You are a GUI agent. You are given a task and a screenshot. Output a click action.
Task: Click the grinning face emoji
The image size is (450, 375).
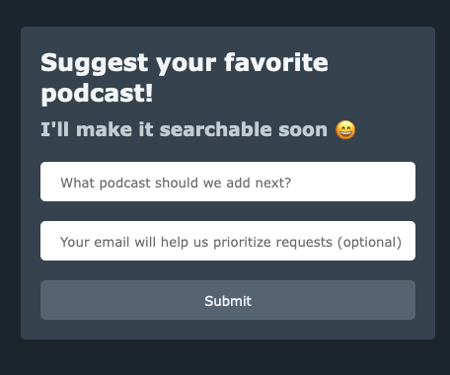345,130
